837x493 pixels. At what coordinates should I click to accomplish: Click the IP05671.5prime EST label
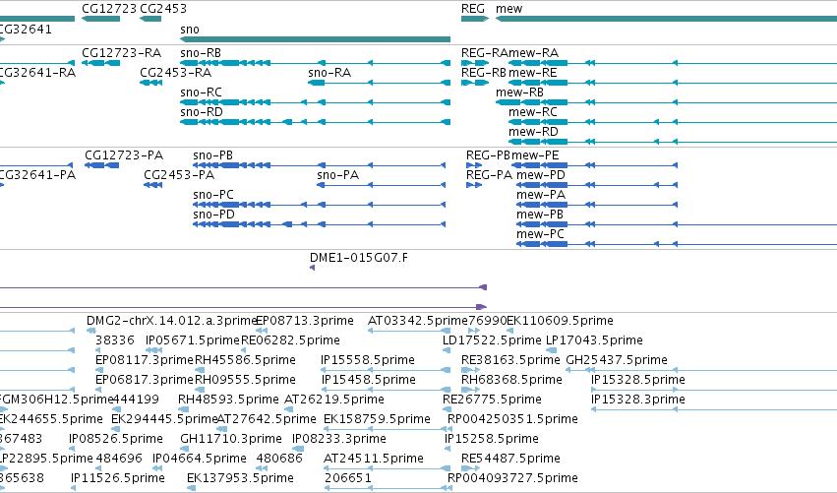[193, 340]
